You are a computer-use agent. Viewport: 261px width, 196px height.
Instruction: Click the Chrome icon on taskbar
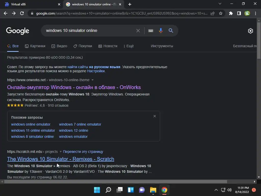(x=164, y=190)
